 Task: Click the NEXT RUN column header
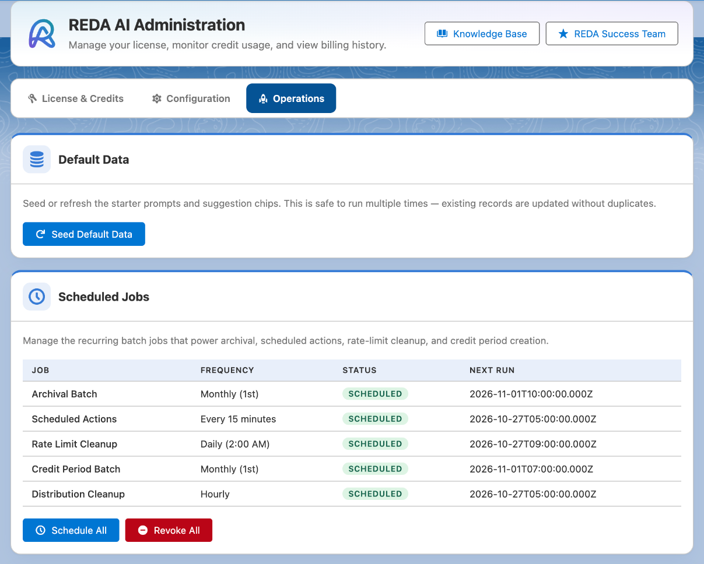coord(492,370)
